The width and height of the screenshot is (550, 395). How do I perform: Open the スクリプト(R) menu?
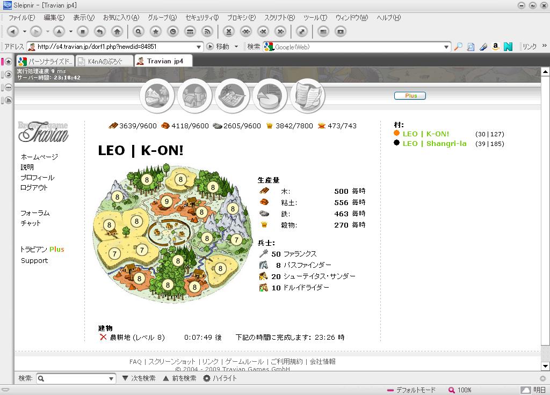pyautogui.click(x=279, y=18)
